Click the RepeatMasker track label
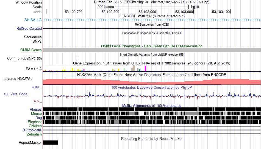 pyautogui.click(x=30, y=142)
